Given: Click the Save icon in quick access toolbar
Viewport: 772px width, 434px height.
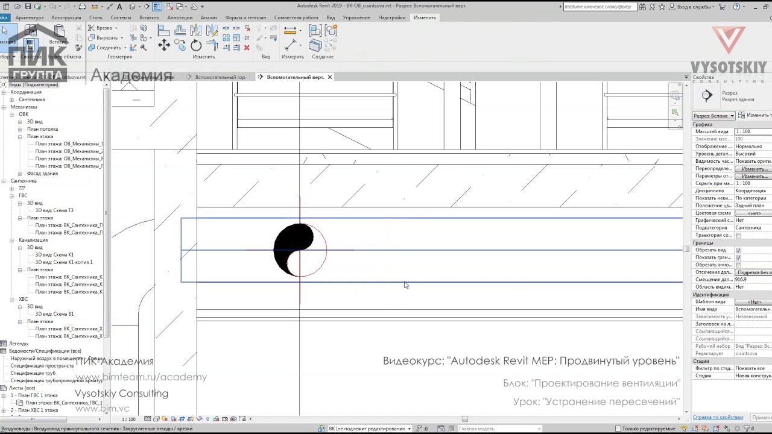Looking at the screenshot, I should [x=28, y=7].
